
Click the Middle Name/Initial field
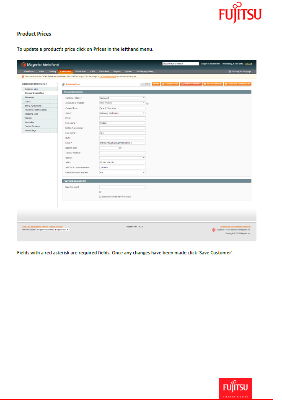coord(122,128)
